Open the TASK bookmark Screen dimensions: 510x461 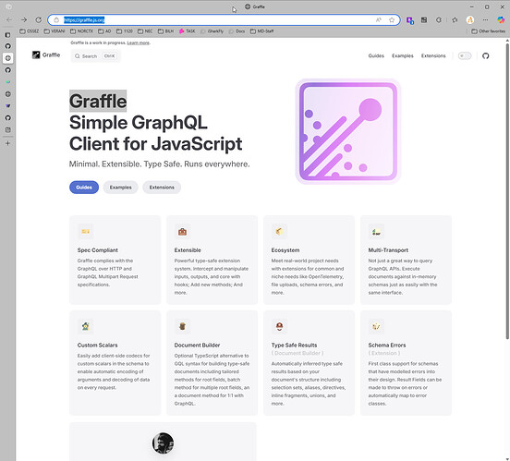[187, 31]
